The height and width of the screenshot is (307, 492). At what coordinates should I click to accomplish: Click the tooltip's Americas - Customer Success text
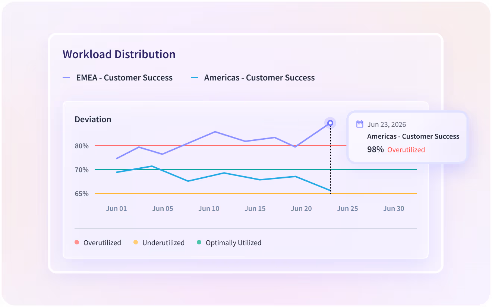tap(413, 136)
